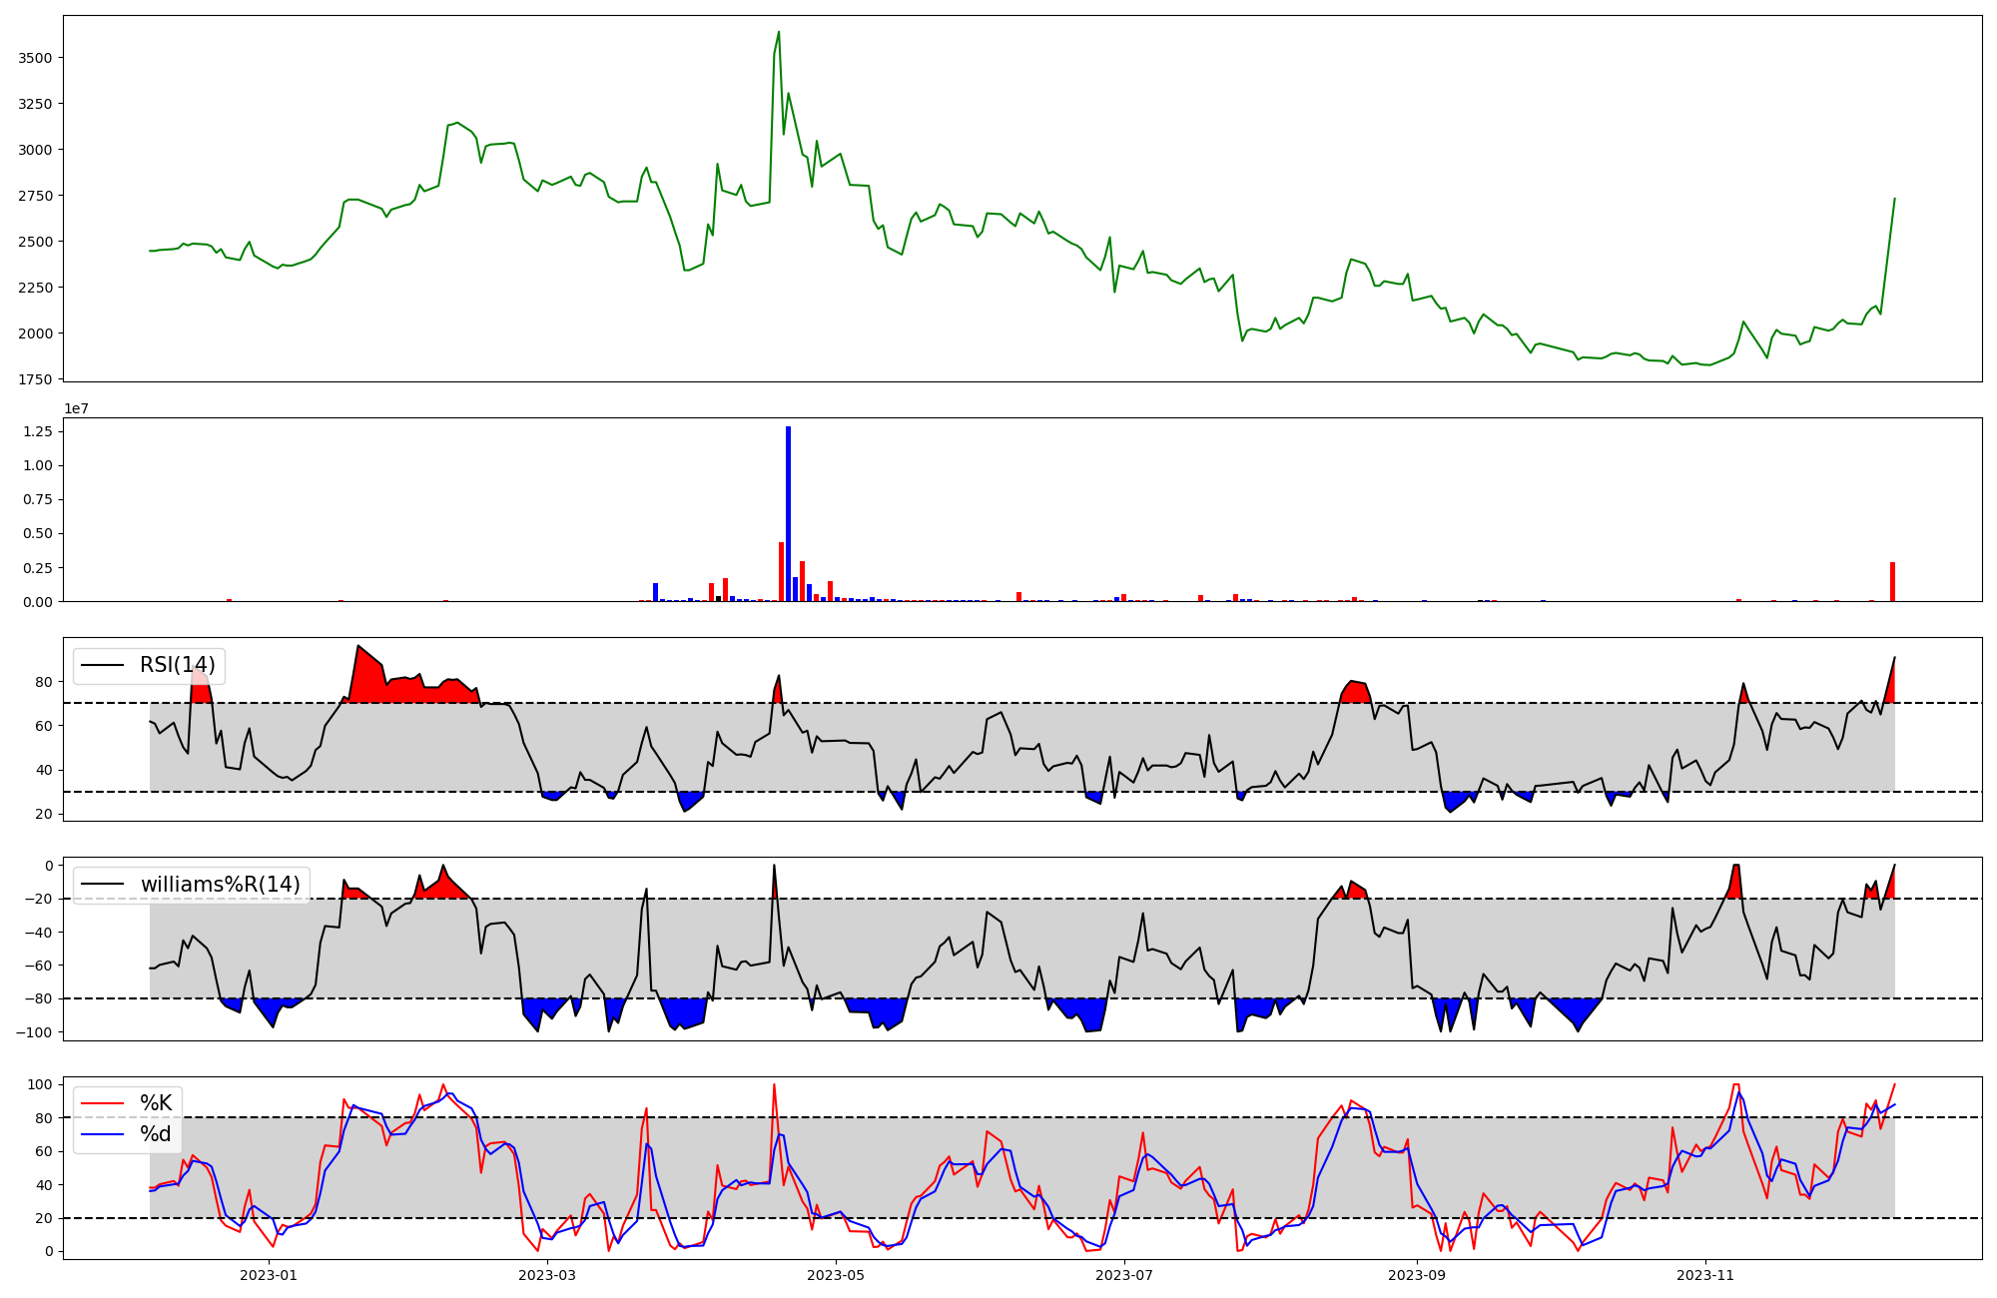Viewport: 1997px width, 1298px height.
Task: Click the 1750 price axis tick label
Action: point(35,379)
